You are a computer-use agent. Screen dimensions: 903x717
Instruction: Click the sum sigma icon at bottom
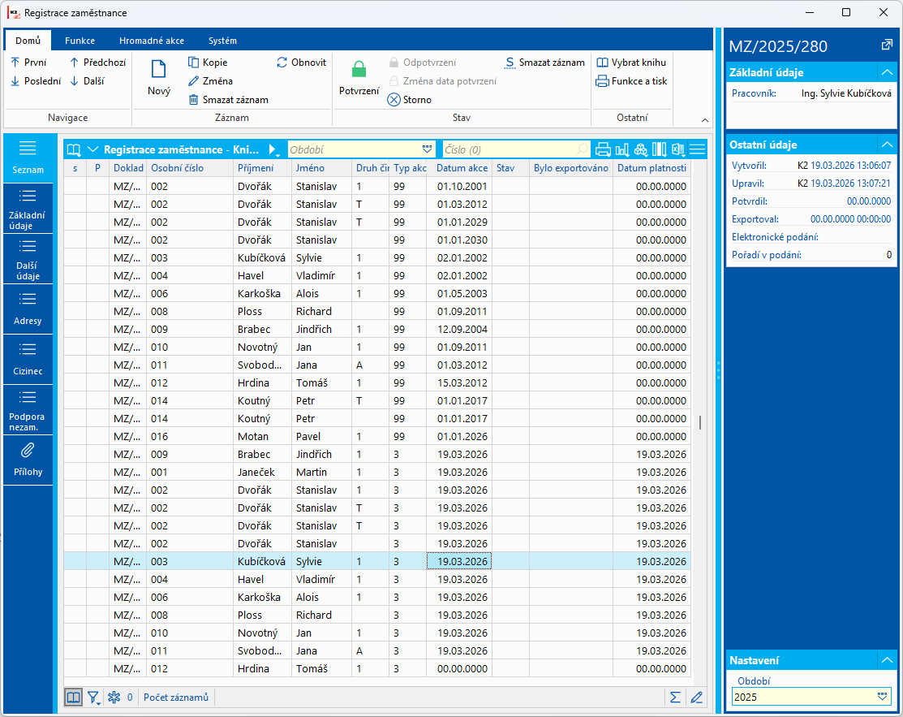pos(675,698)
